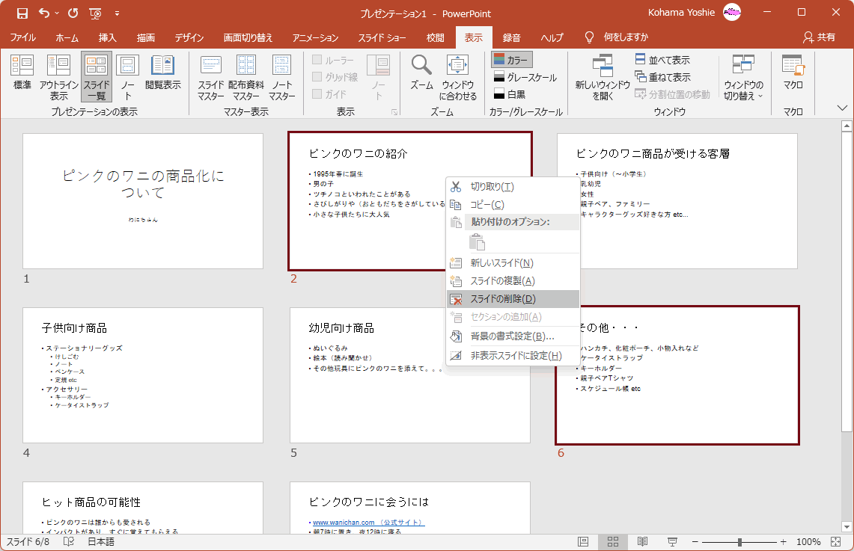Start slideshow from beginning icon in title bar
854x551 pixels.
pyautogui.click(x=95, y=13)
